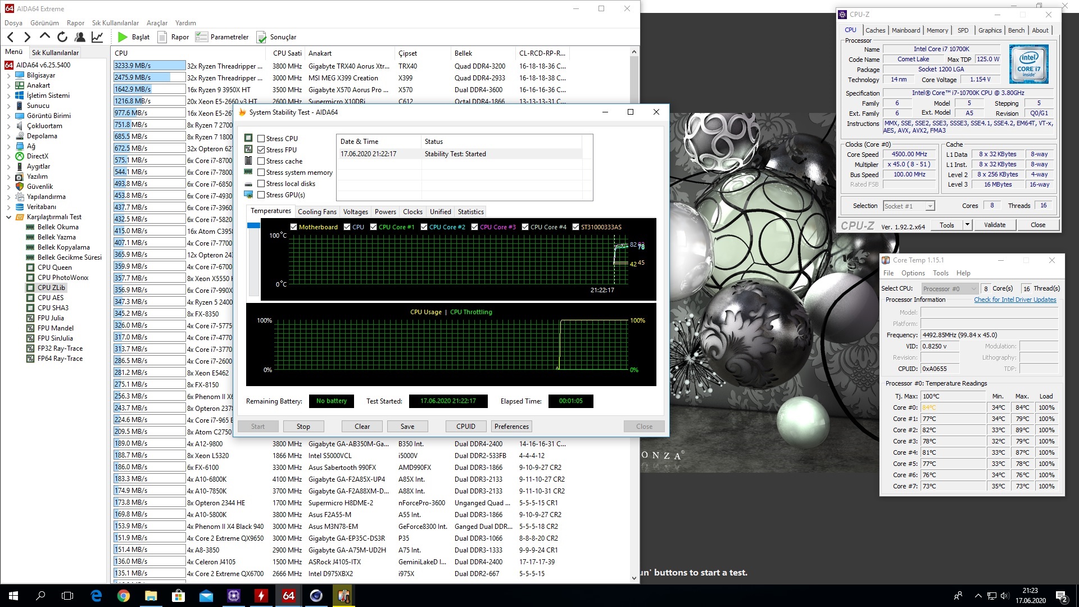The height and width of the screenshot is (607, 1079).
Task: Switch to Statistics tab
Action: point(470,212)
